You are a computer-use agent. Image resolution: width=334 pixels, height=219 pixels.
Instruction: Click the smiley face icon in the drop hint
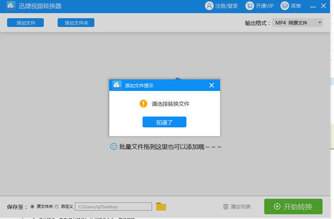click(x=114, y=147)
